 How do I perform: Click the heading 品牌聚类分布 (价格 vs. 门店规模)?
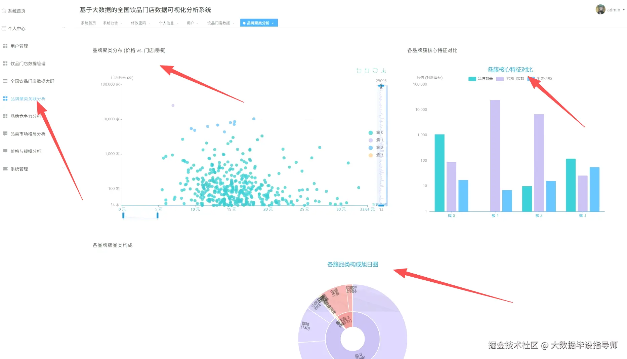click(x=129, y=50)
